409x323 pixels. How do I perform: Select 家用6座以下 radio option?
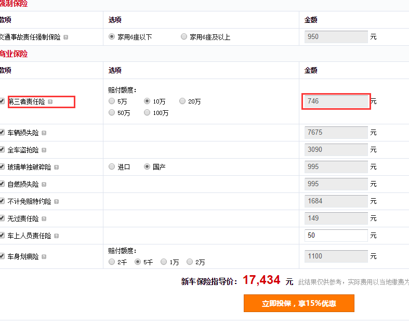pos(112,36)
